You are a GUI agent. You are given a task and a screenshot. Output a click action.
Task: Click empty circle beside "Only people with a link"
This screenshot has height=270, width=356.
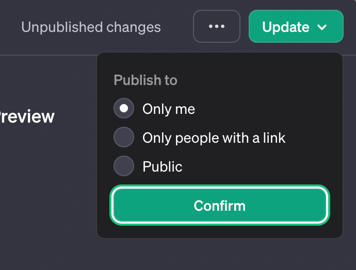(x=124, y=138)
